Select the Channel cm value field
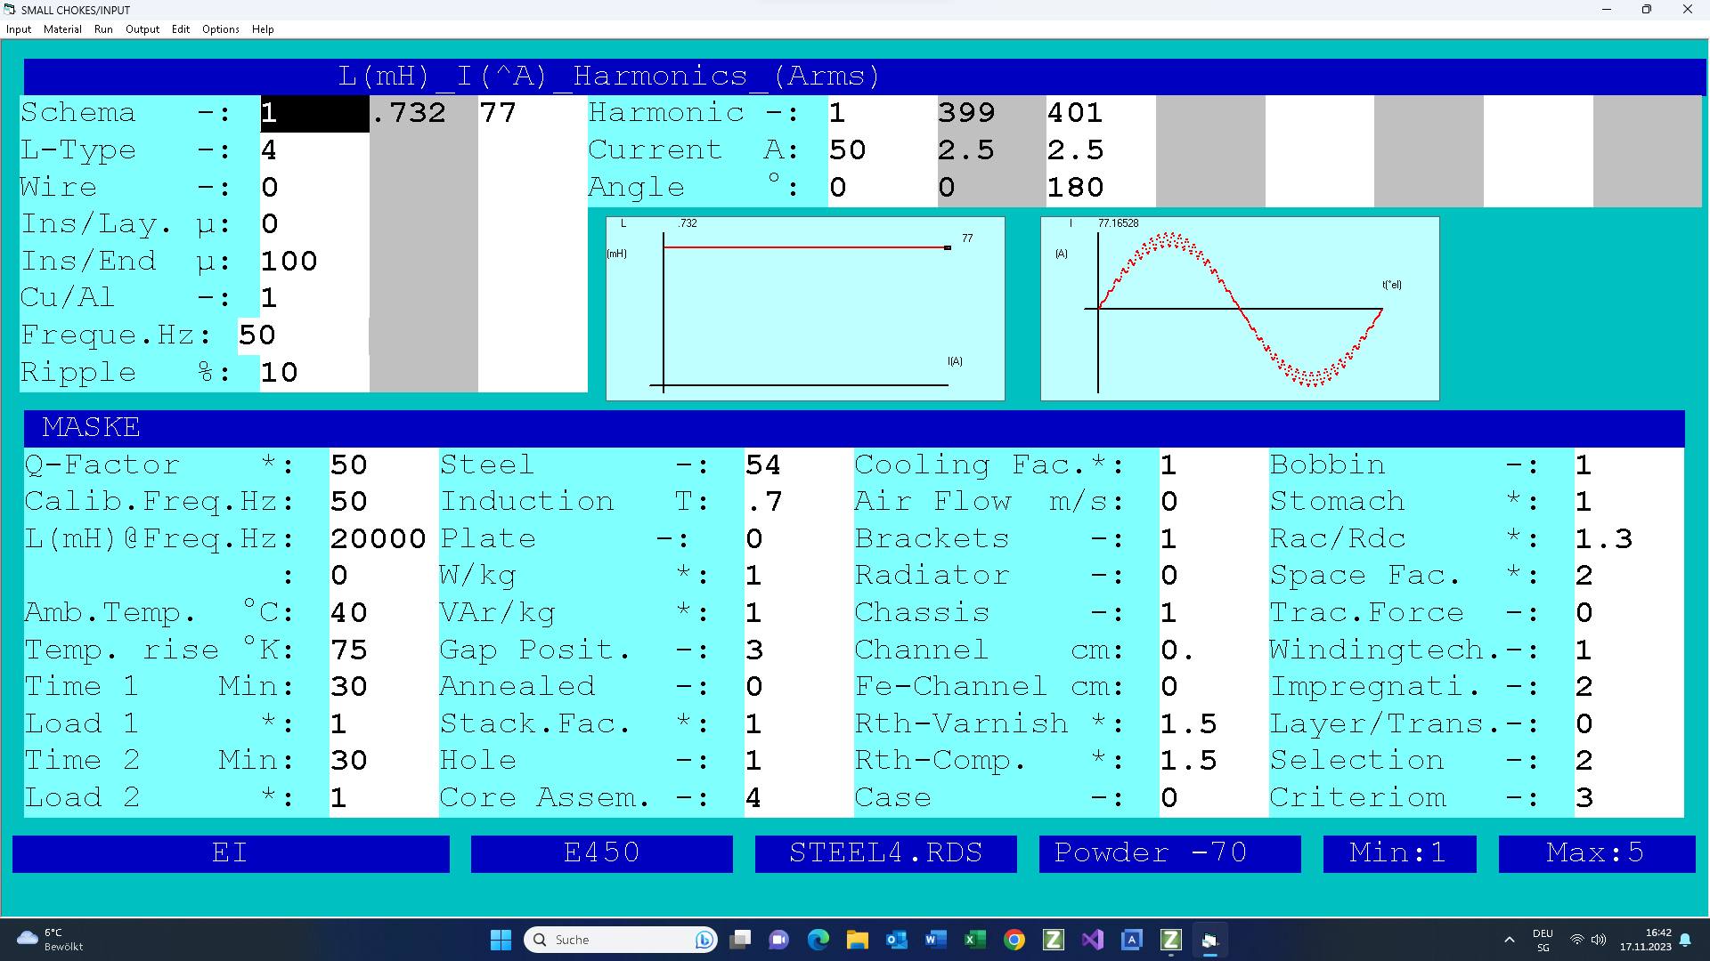Viewport: 1710px width, 961px height. click(1213, 650)
